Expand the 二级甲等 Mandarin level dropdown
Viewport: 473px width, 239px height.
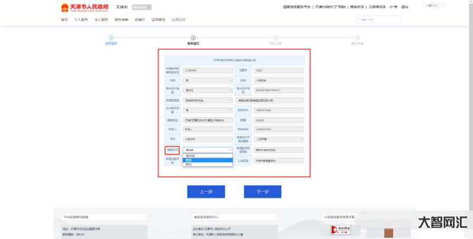(x=279, y=140)
